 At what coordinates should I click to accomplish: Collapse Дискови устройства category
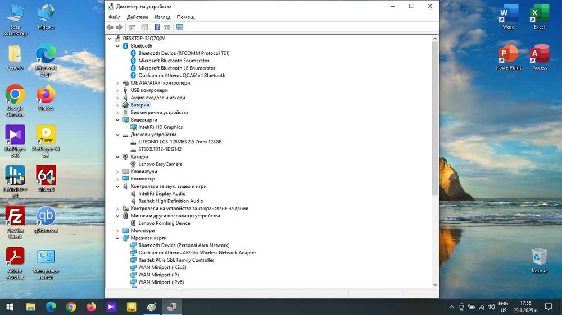pos(117,135)
